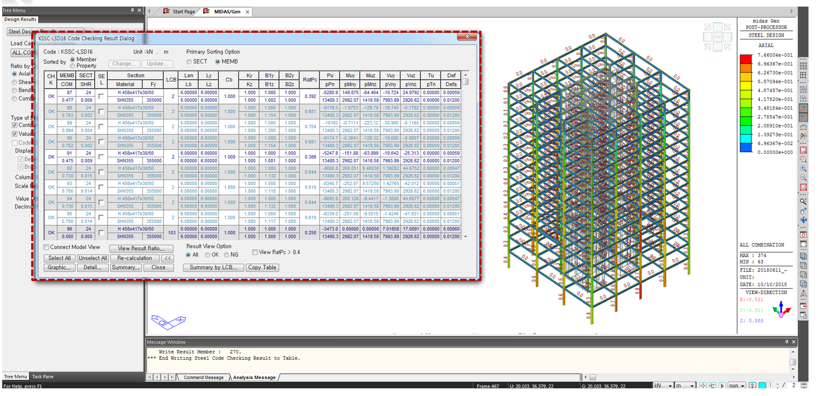Click the Zoom In magnifier icon

click(803, 168)
